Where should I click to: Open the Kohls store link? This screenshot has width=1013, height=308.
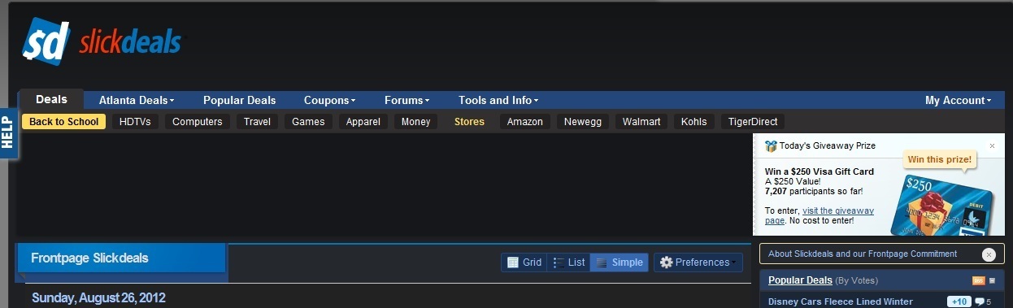(693, 122)
